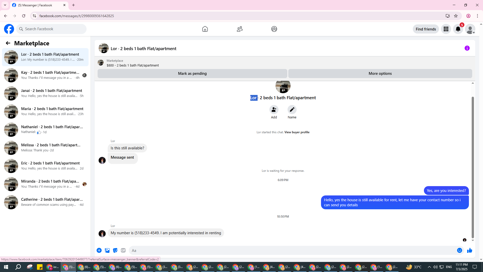Open the Facebook Home icon

click(205, 29)
